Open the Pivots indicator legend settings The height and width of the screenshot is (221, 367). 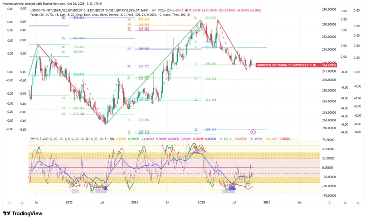54,15
